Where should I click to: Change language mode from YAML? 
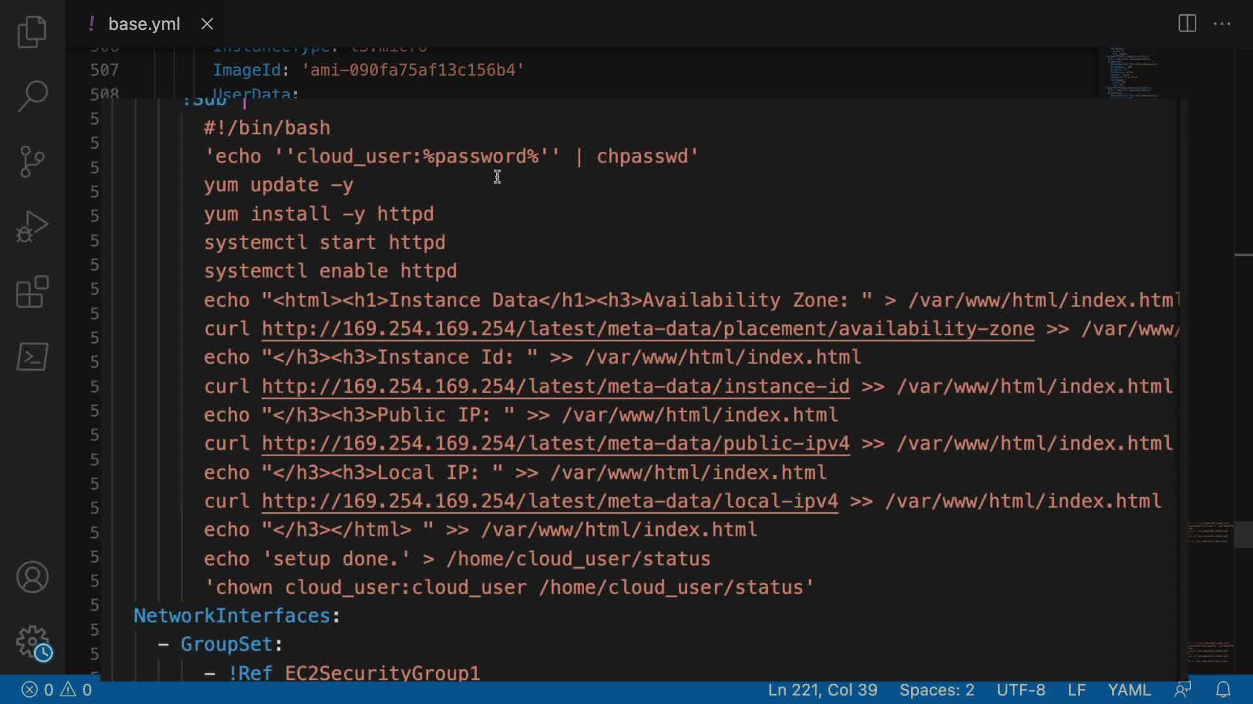coord(1129,690)
